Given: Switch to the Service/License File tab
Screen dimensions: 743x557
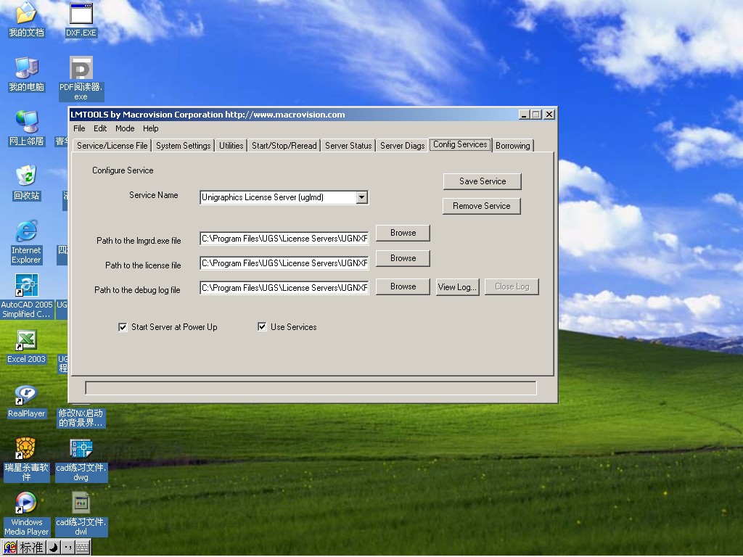Looking at the screenshot, I should tap(112, 145).
